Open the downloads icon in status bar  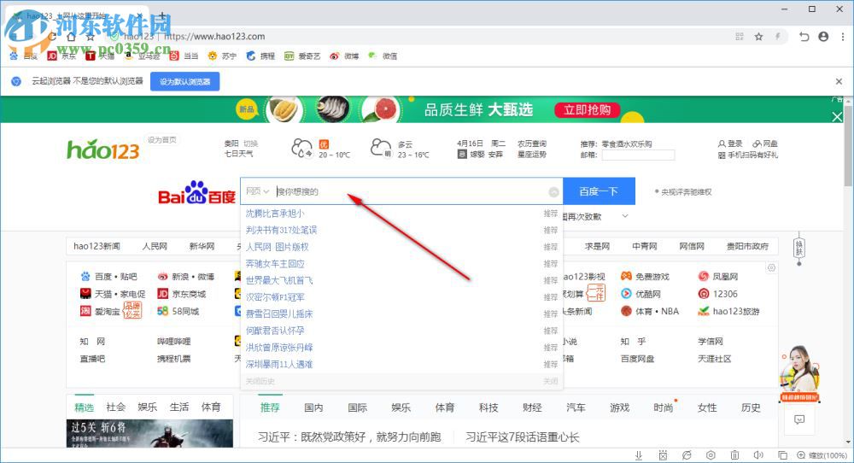[639, 454]
